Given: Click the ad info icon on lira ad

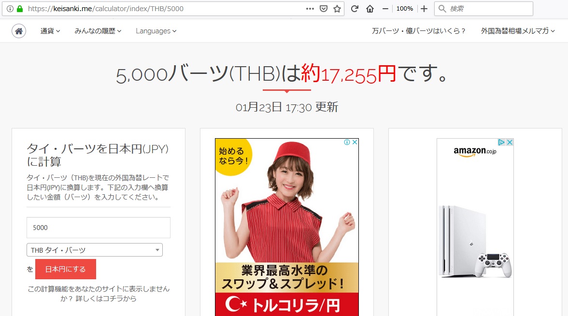Looking at the screenshot, I should click(x=347, y=142).
